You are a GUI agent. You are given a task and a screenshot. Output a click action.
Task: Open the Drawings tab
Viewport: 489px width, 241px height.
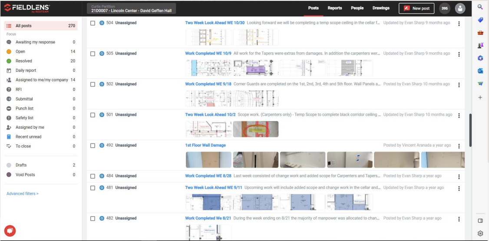pos(381,8)
